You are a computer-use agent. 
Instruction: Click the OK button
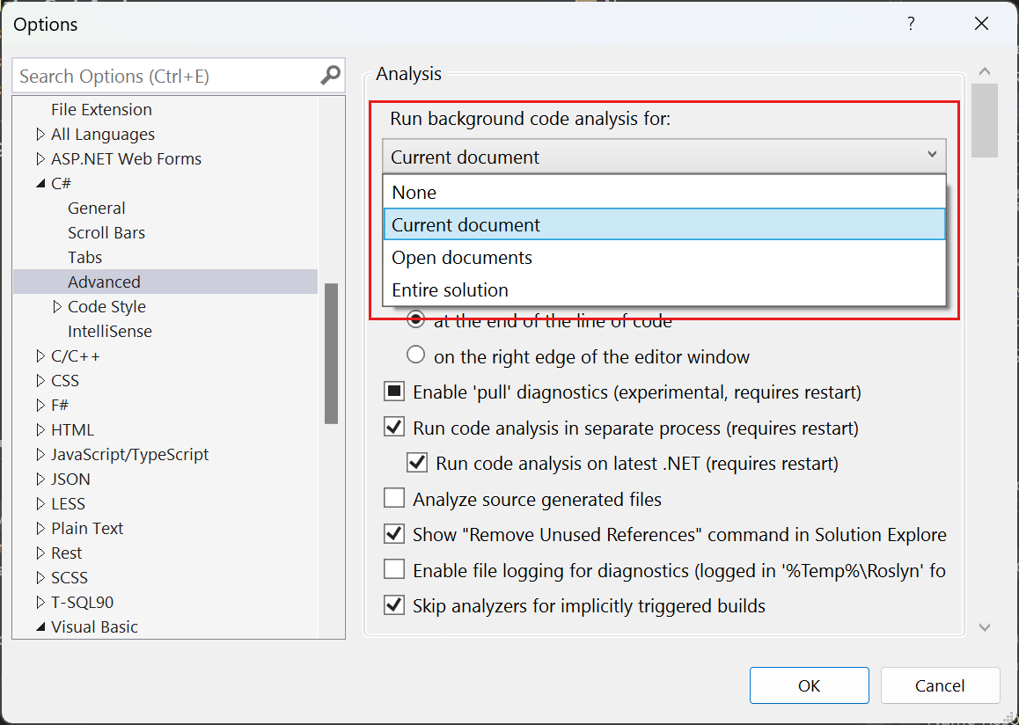[x=808, y=685]
